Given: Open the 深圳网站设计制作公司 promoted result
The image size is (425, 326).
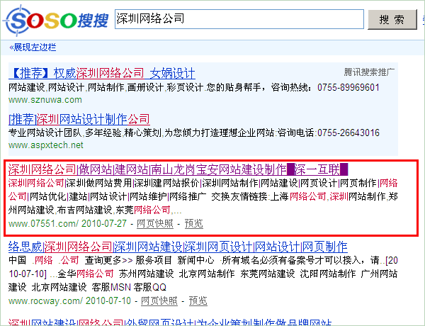Looking at the screenshot, I should pos(79,119).
